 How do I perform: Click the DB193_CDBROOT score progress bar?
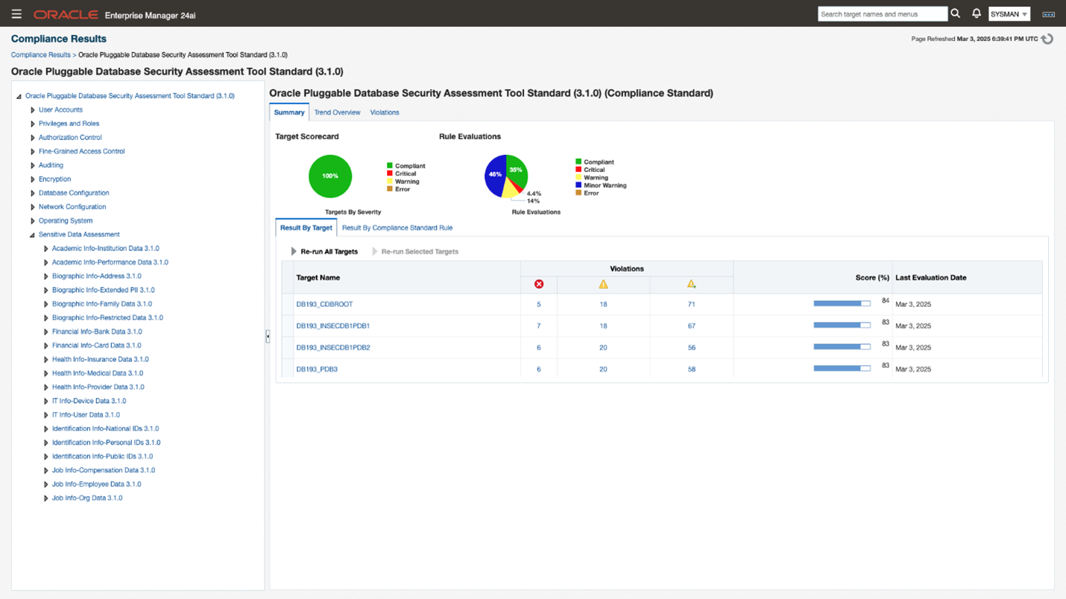tap(842, 304)
